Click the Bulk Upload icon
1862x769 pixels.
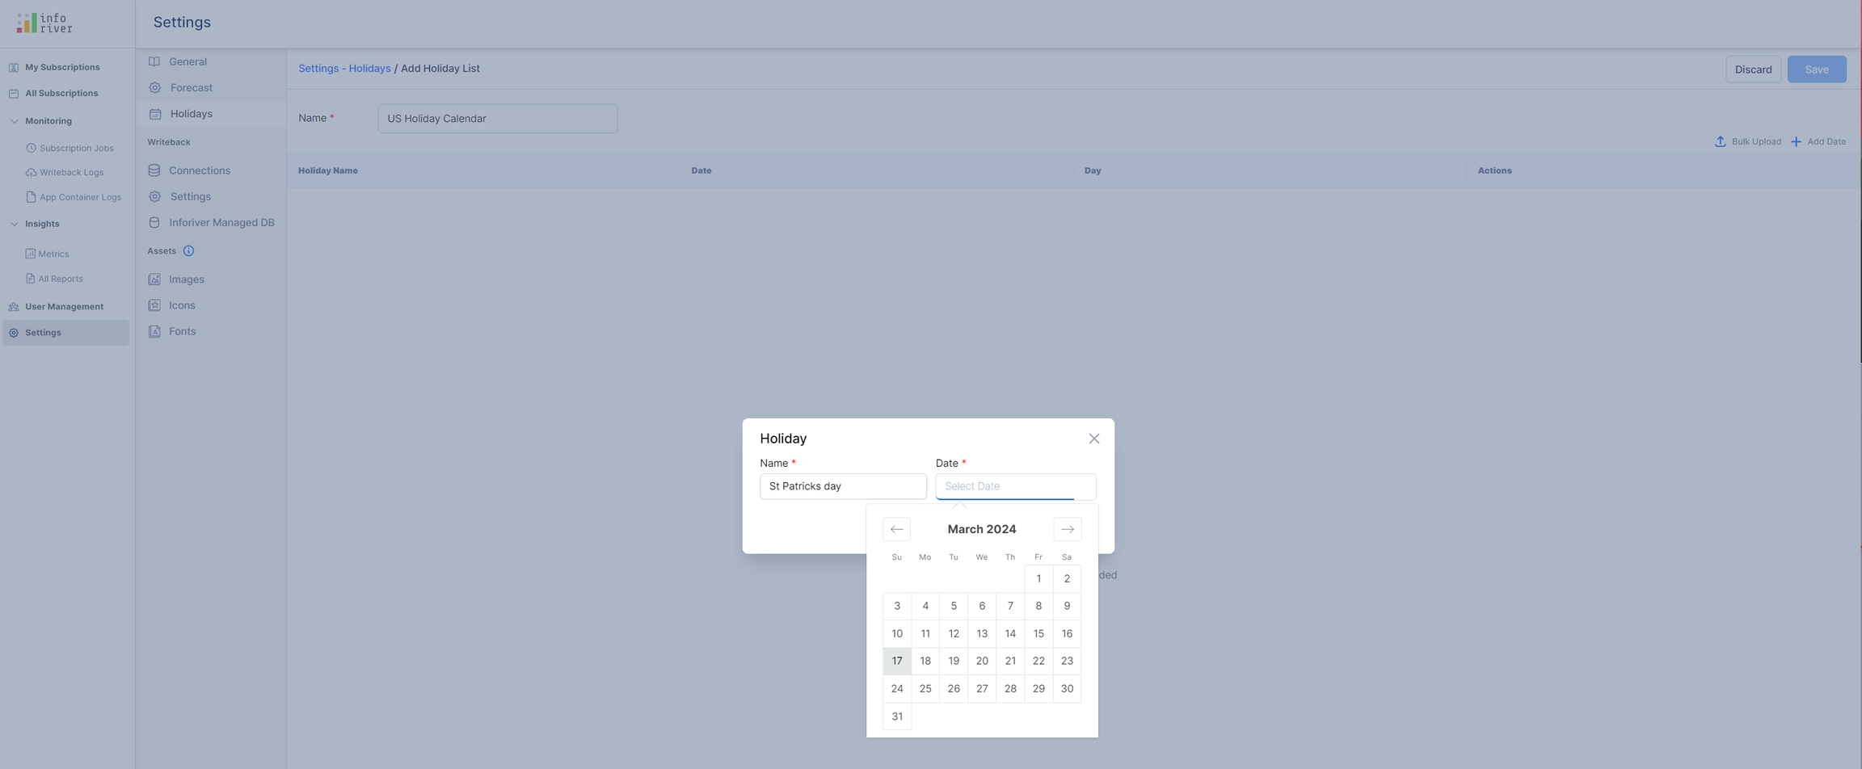click(x=1720, y=141)
